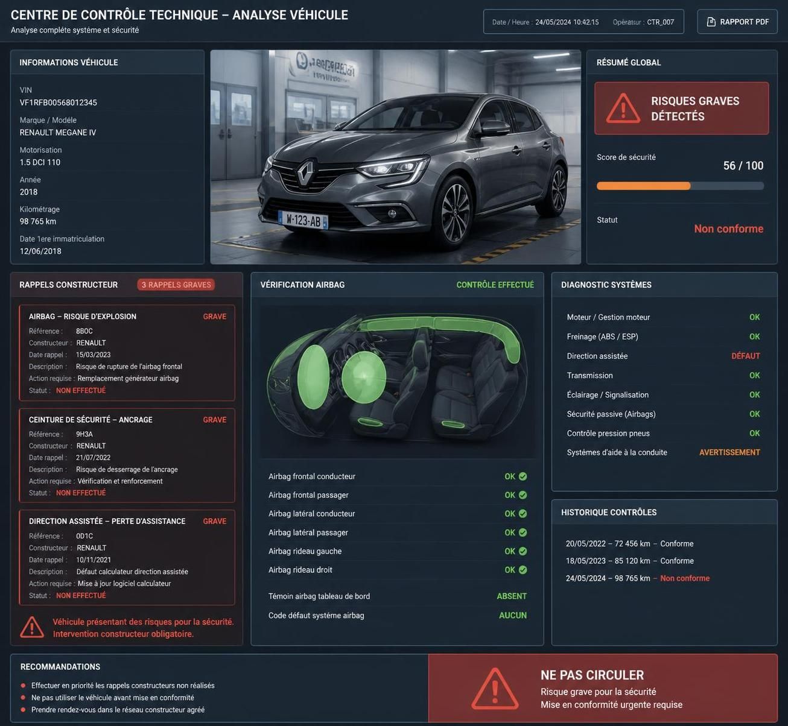
Task: Open the CEINTURE DE SÉCURITÉ – ANCRAGE recall card
Action: 127,455
